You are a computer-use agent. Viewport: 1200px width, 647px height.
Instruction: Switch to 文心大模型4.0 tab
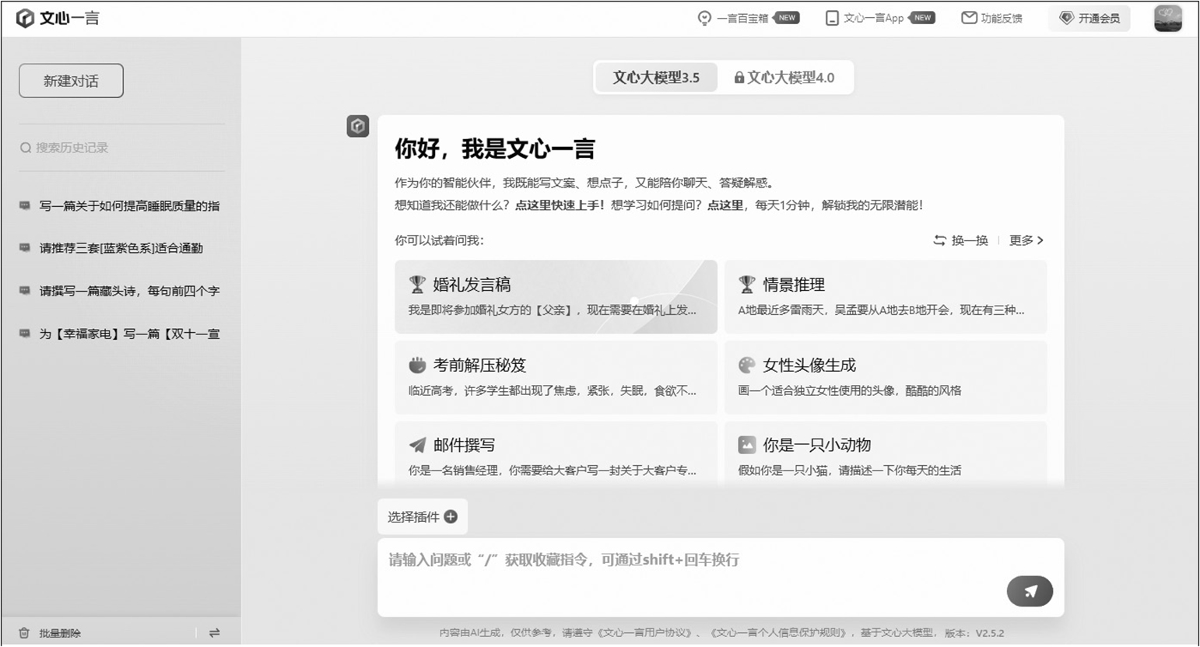[x=784, y=78]
